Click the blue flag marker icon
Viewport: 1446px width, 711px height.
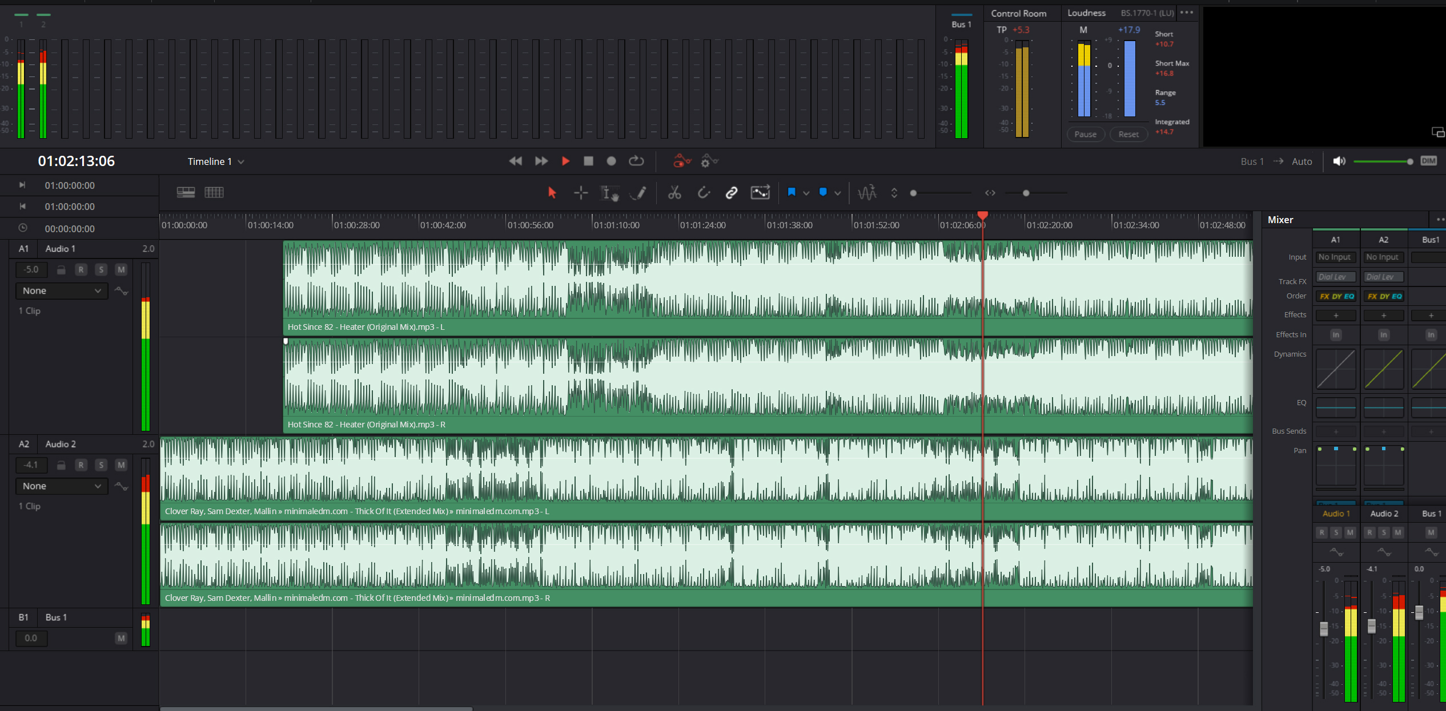click(x=792, y=192)
